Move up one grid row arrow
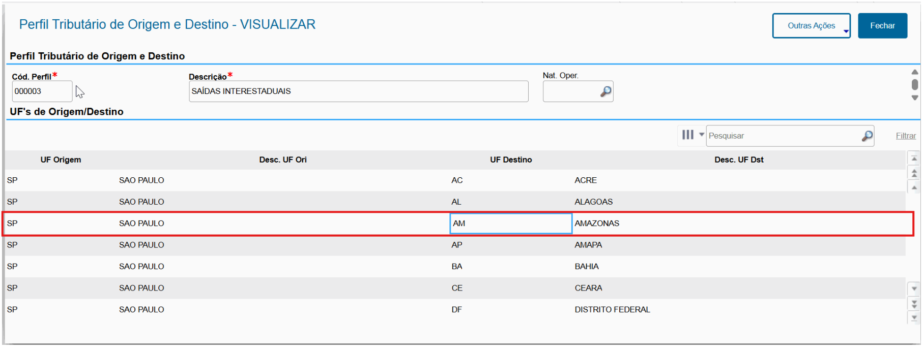Image resolution: width=924 pixels, height=353 pixels. pyautogui.click(x=914, y=187)
